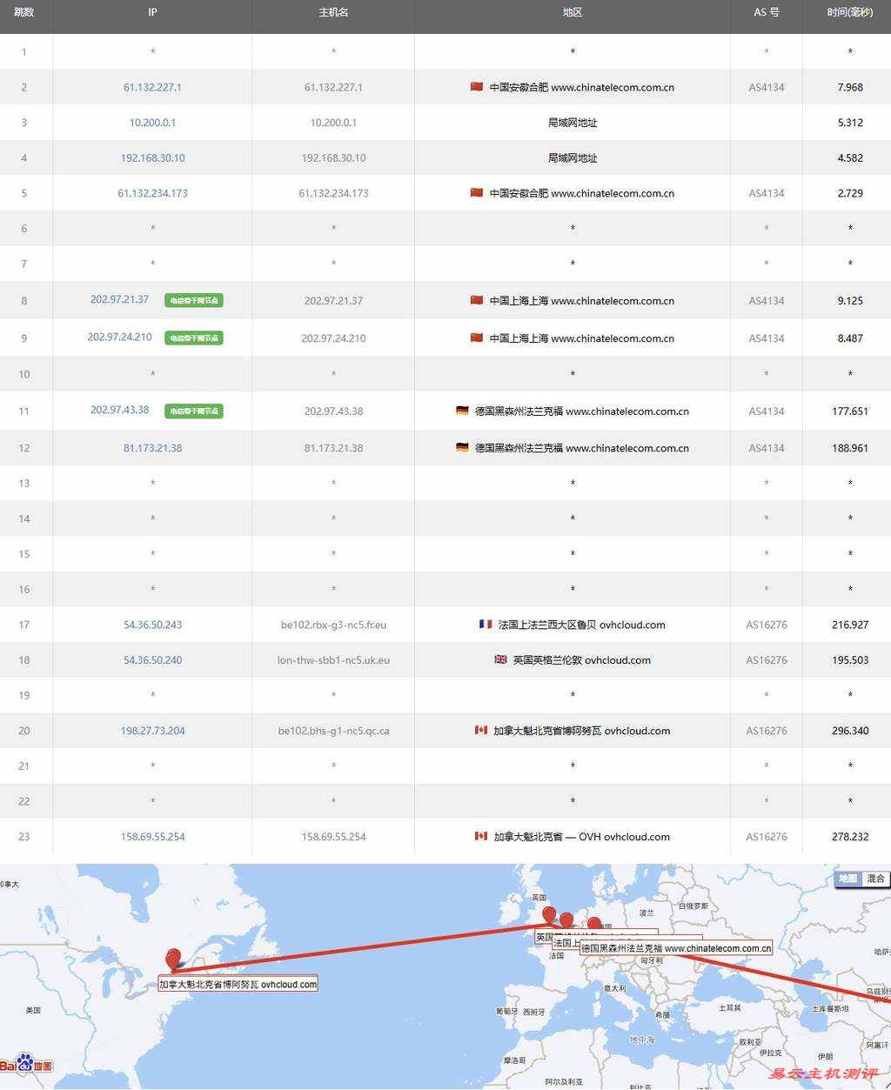
Task: Click map label 加拿大魁北克省博阿努瓦 ovhcloud.com
Action: [238, 984]
